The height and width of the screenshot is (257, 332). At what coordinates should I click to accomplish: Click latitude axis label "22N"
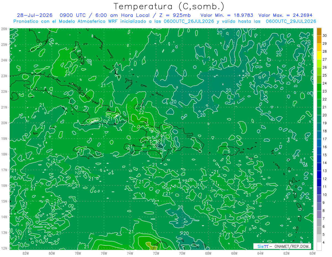[4, 91]
